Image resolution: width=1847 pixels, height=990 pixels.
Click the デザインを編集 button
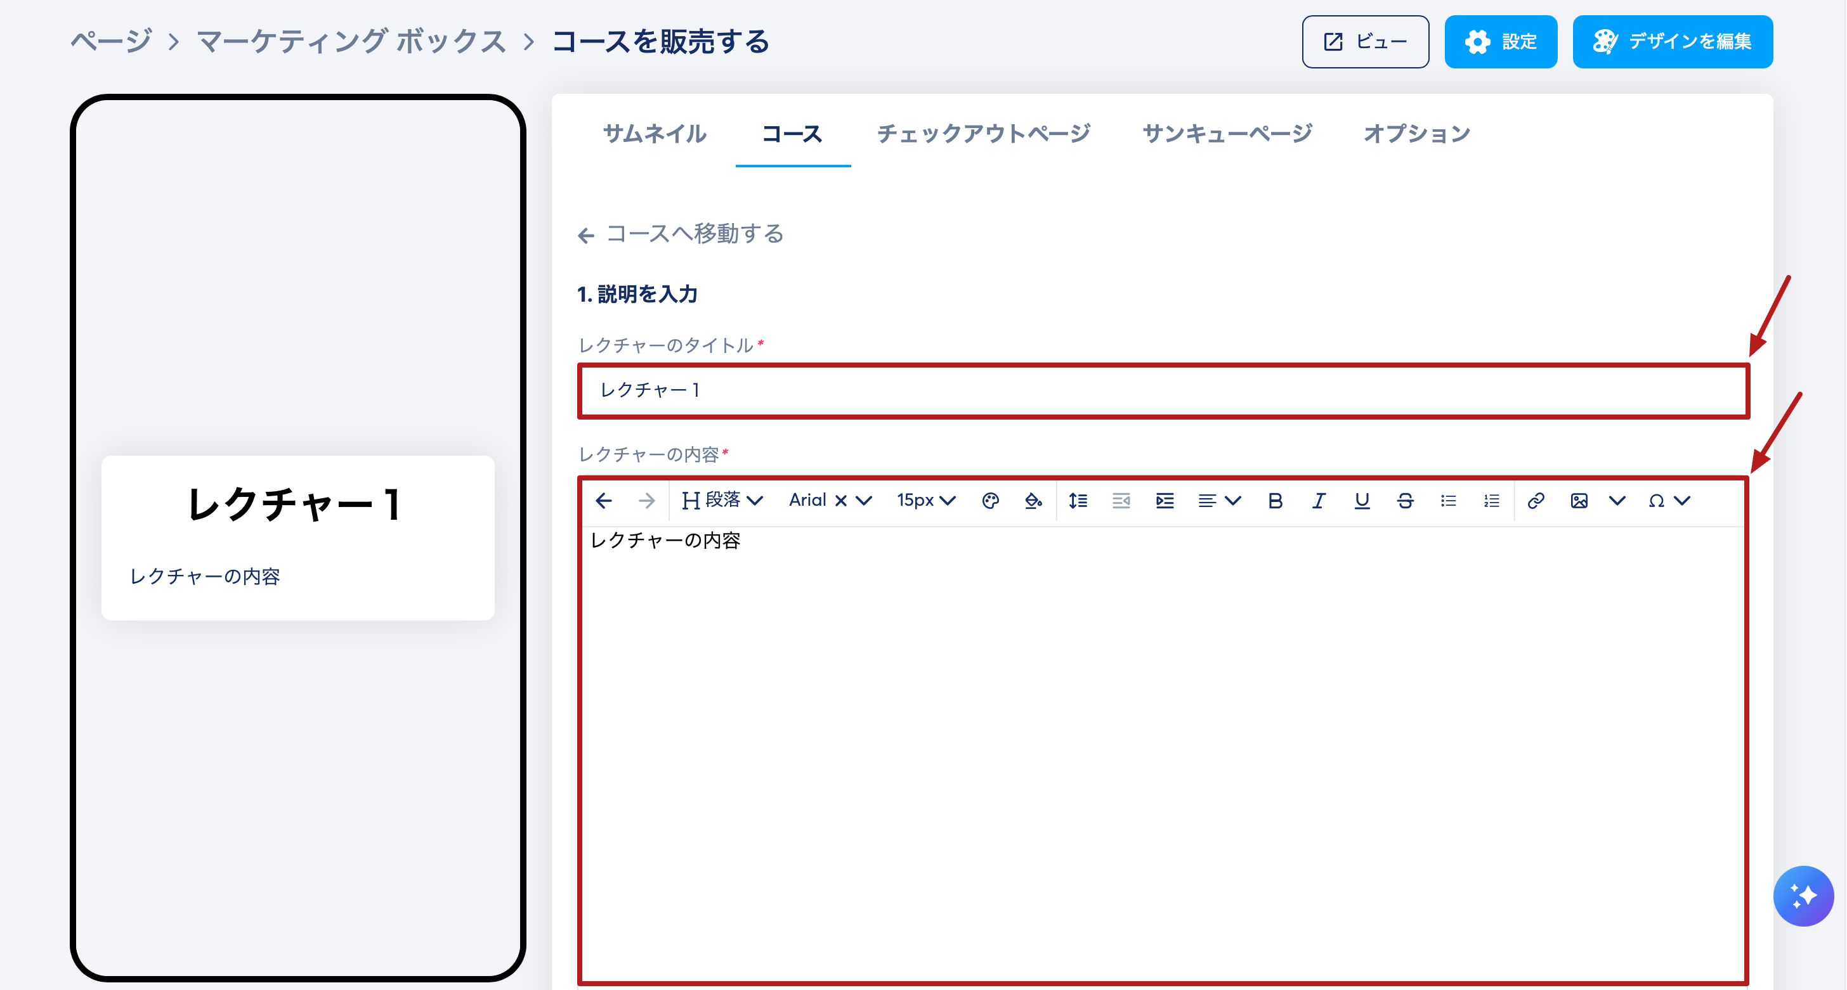point(1672,42)
